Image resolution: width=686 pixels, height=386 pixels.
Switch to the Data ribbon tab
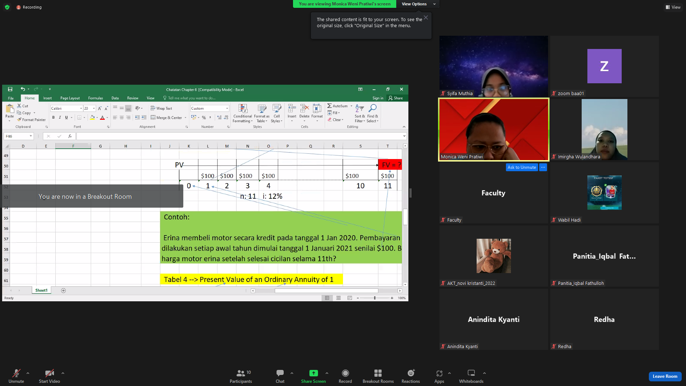point(115,98)
